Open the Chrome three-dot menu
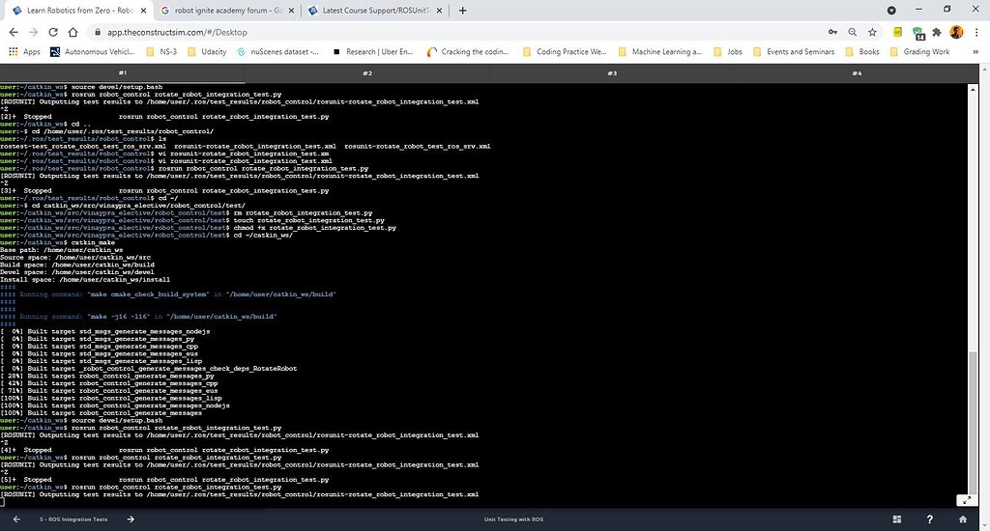 [976, 32]
